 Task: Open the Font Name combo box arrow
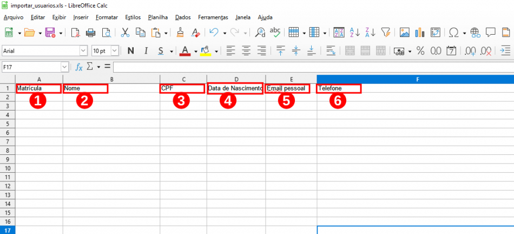coord(83,51)
